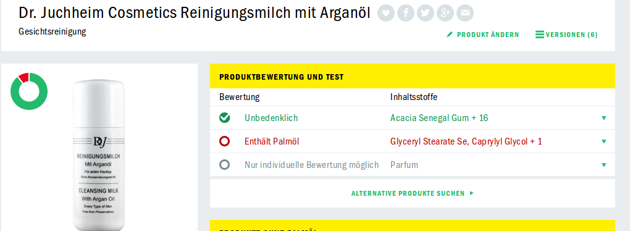Screen dimensions: 630x231
Task: Click the heart favorite icon
Action: point(385,13)
